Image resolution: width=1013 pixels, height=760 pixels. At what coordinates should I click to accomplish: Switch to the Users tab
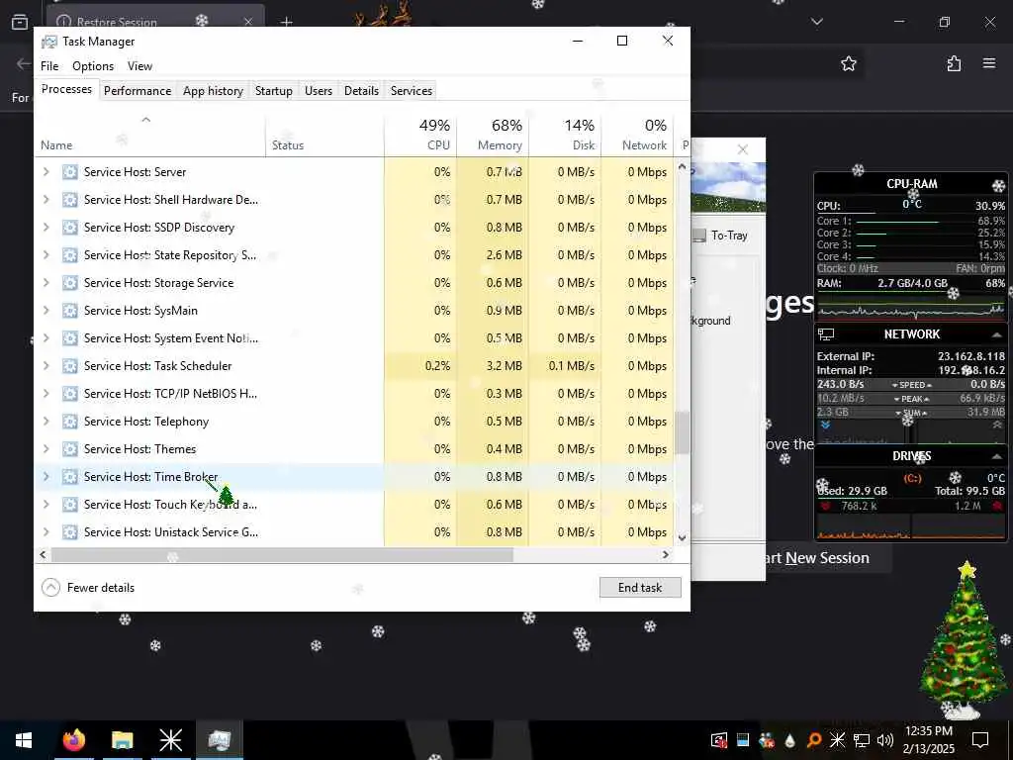pos(319,91)
